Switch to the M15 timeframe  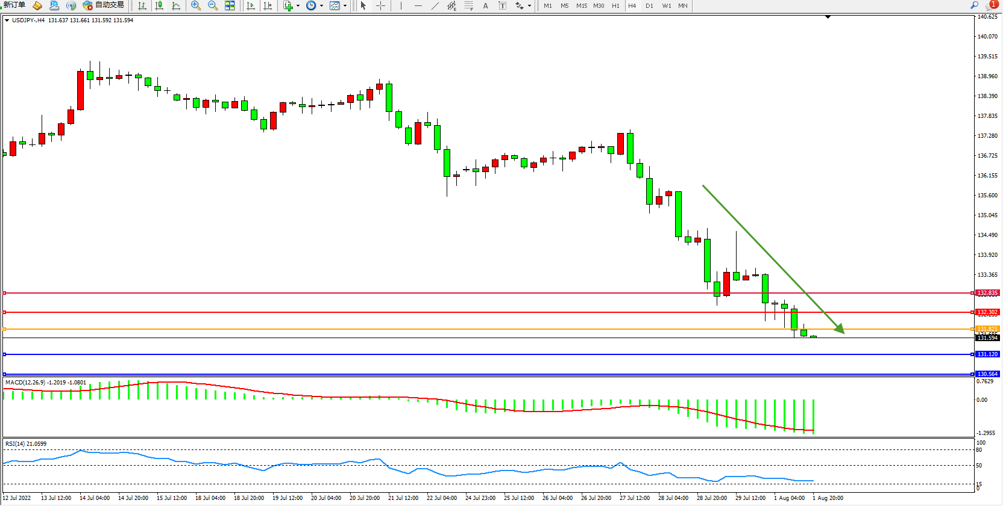pyautogui.click(x=581, y=5)
